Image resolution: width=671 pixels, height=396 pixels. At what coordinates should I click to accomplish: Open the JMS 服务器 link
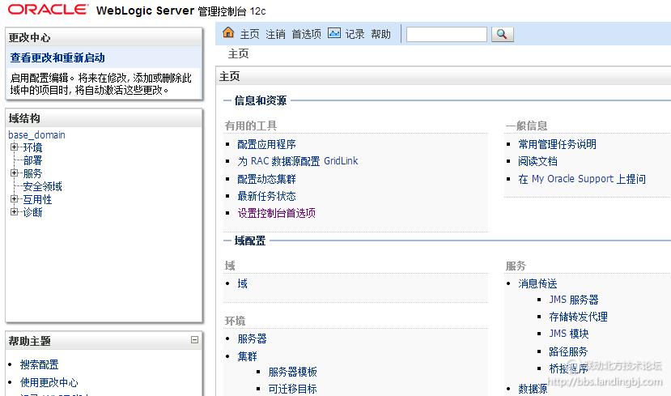(574, 300)
